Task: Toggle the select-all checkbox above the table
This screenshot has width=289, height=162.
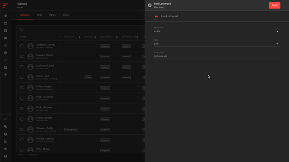Action: tap(22, 29)
